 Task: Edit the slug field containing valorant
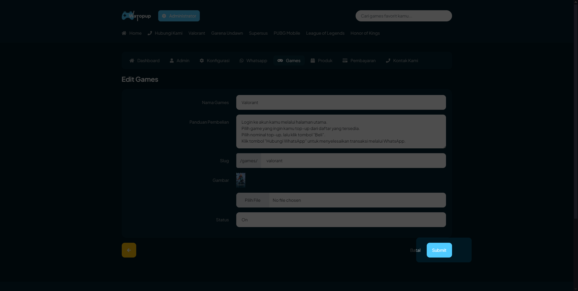pos(353,161)
